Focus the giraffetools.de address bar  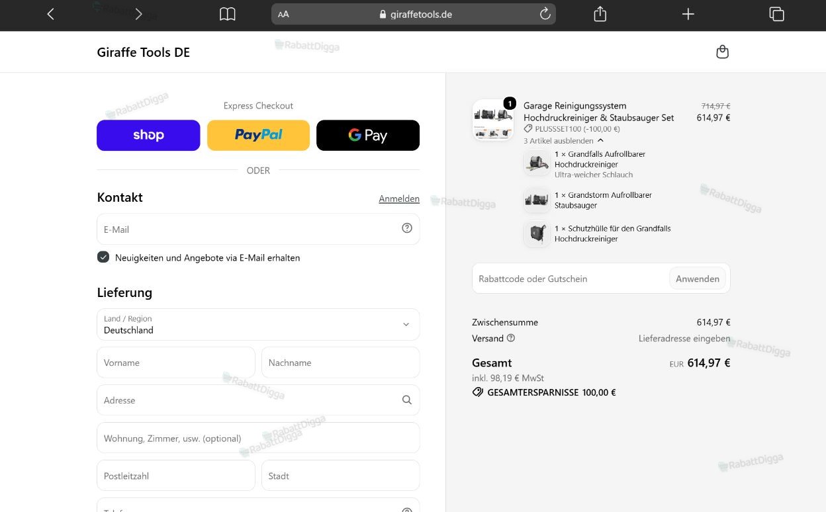[x=414, y=14]
